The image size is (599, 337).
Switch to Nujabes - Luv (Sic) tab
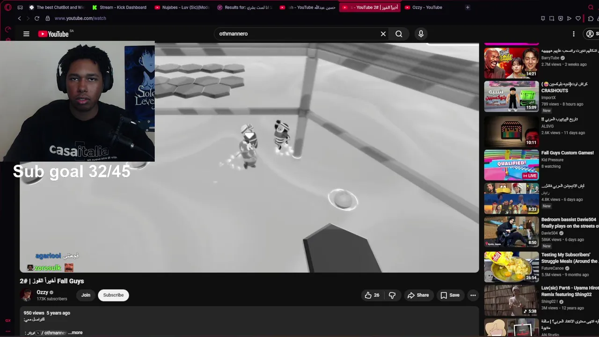coord(182,7)
